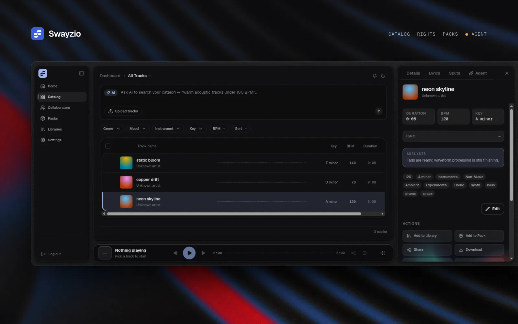518x324 pixels.
Task: Click the player progress seek bar
Action: click(279, 253)
